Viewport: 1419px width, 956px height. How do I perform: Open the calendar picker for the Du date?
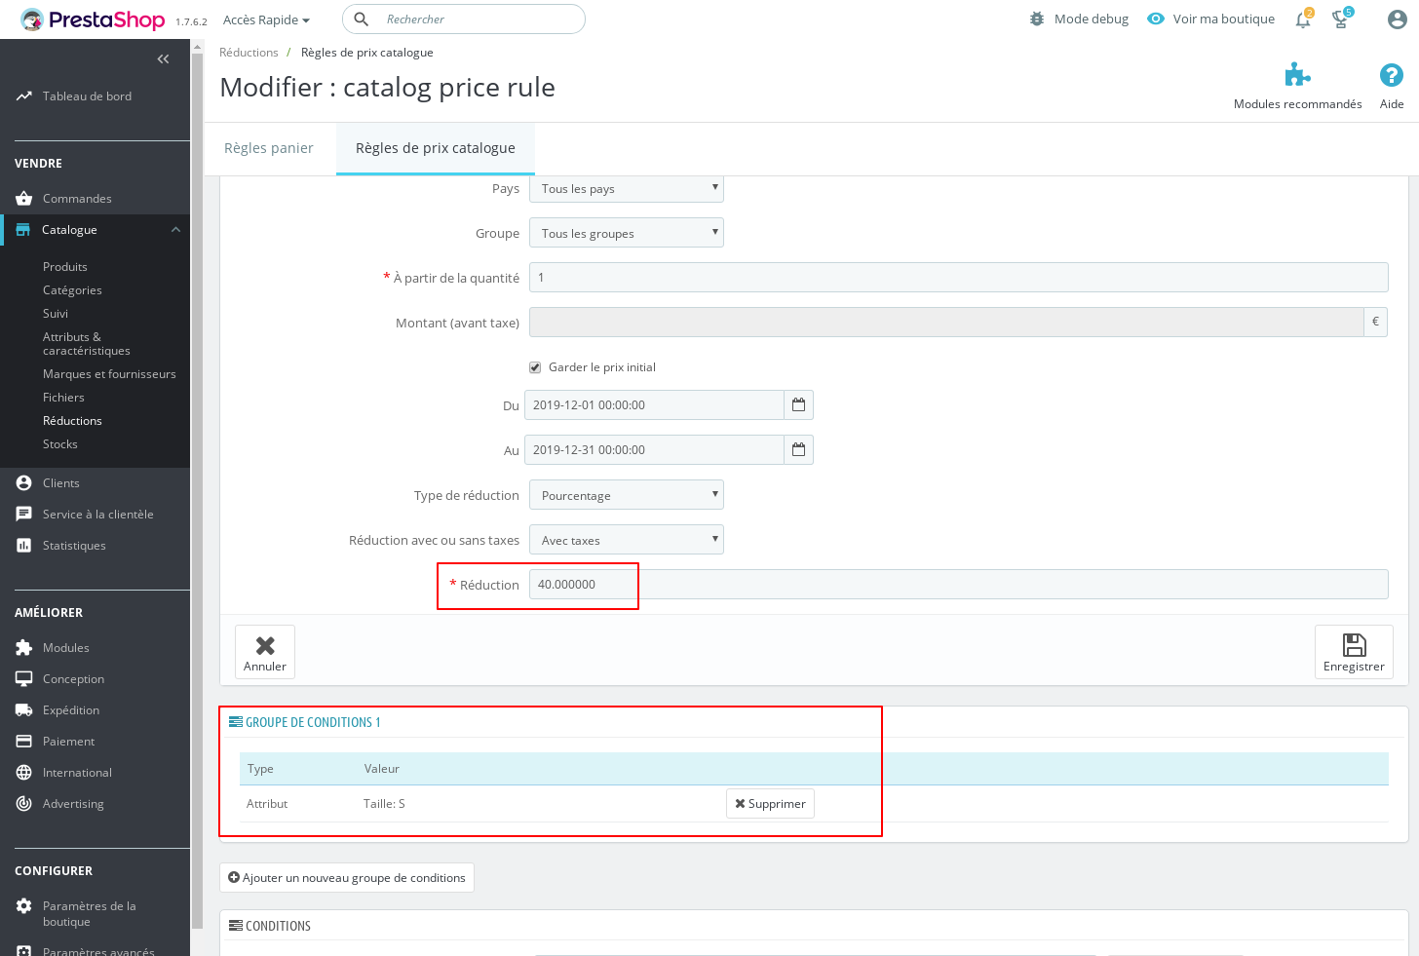(x=798, y=404)
